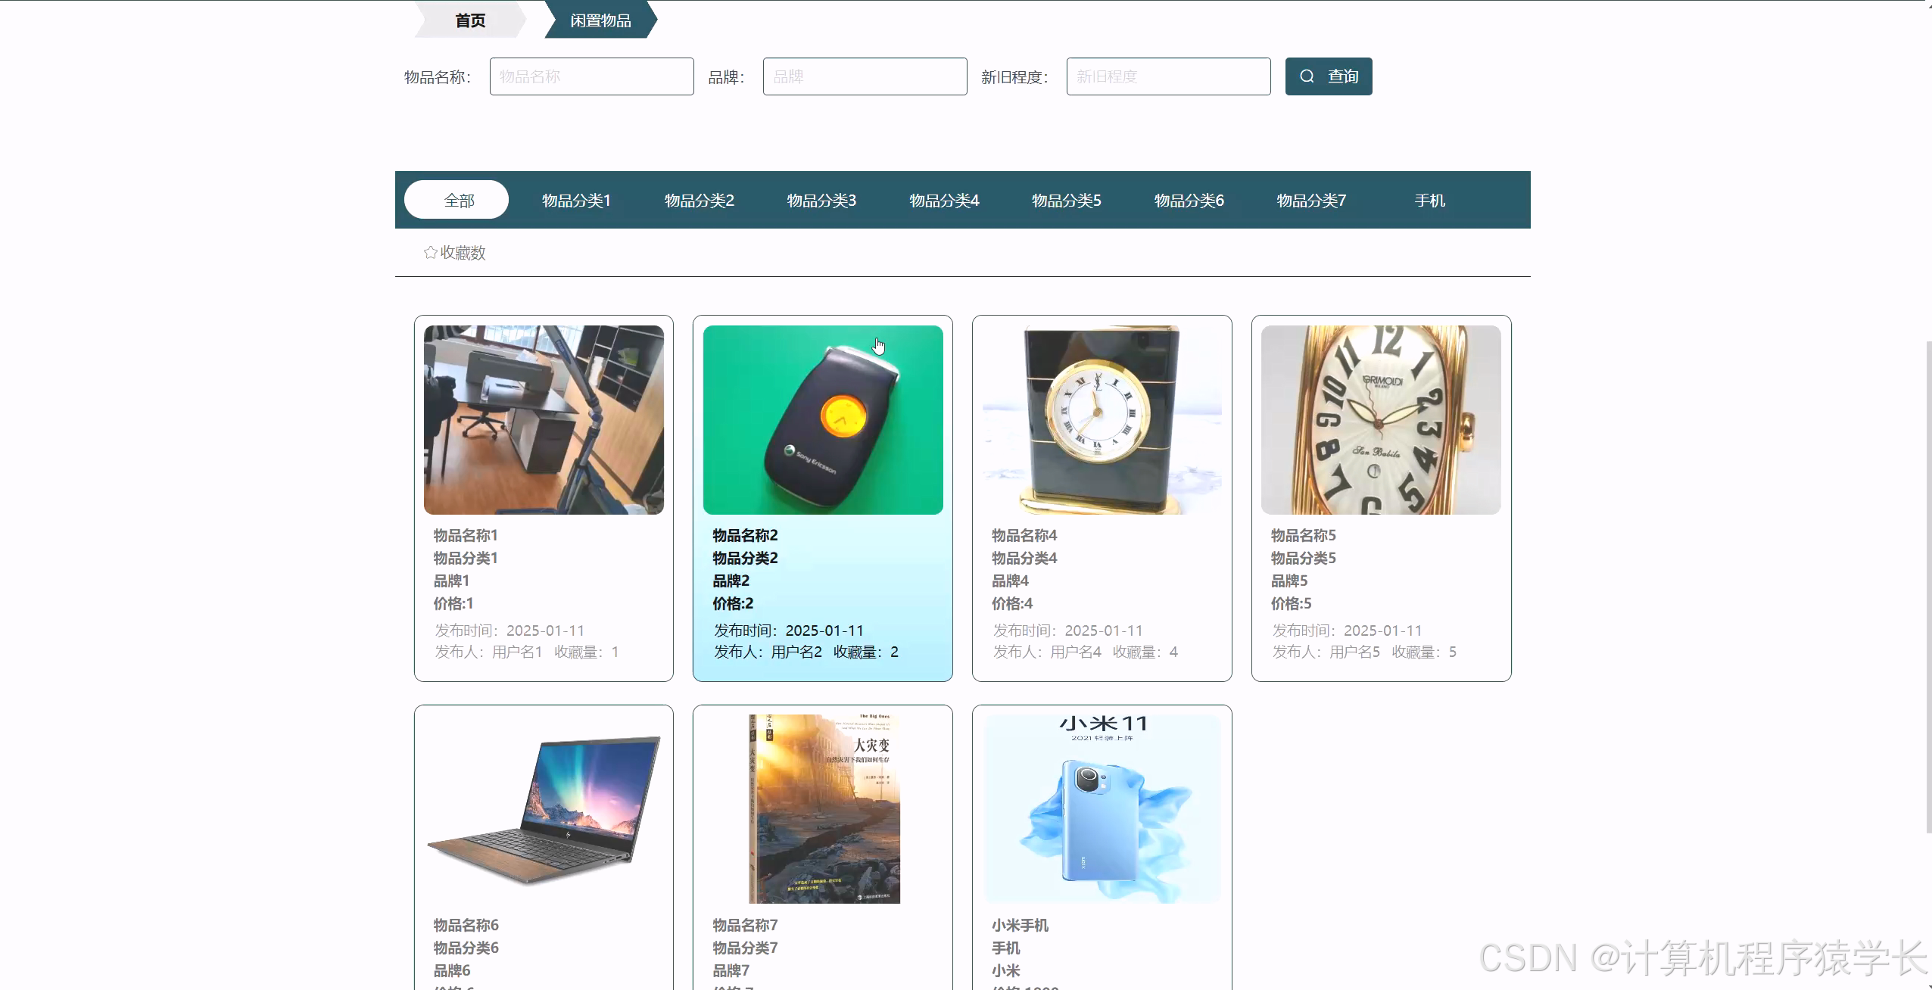Select the 物品分类1 tab
The width and height of the screenshot is (1932, 990).
click(576, 201)
